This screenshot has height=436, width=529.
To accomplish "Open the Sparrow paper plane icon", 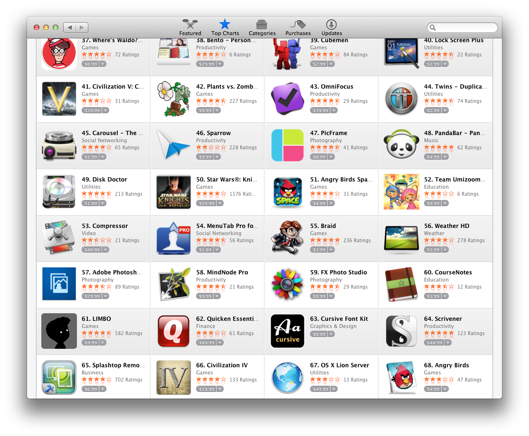I will click(x=173, y=145).
